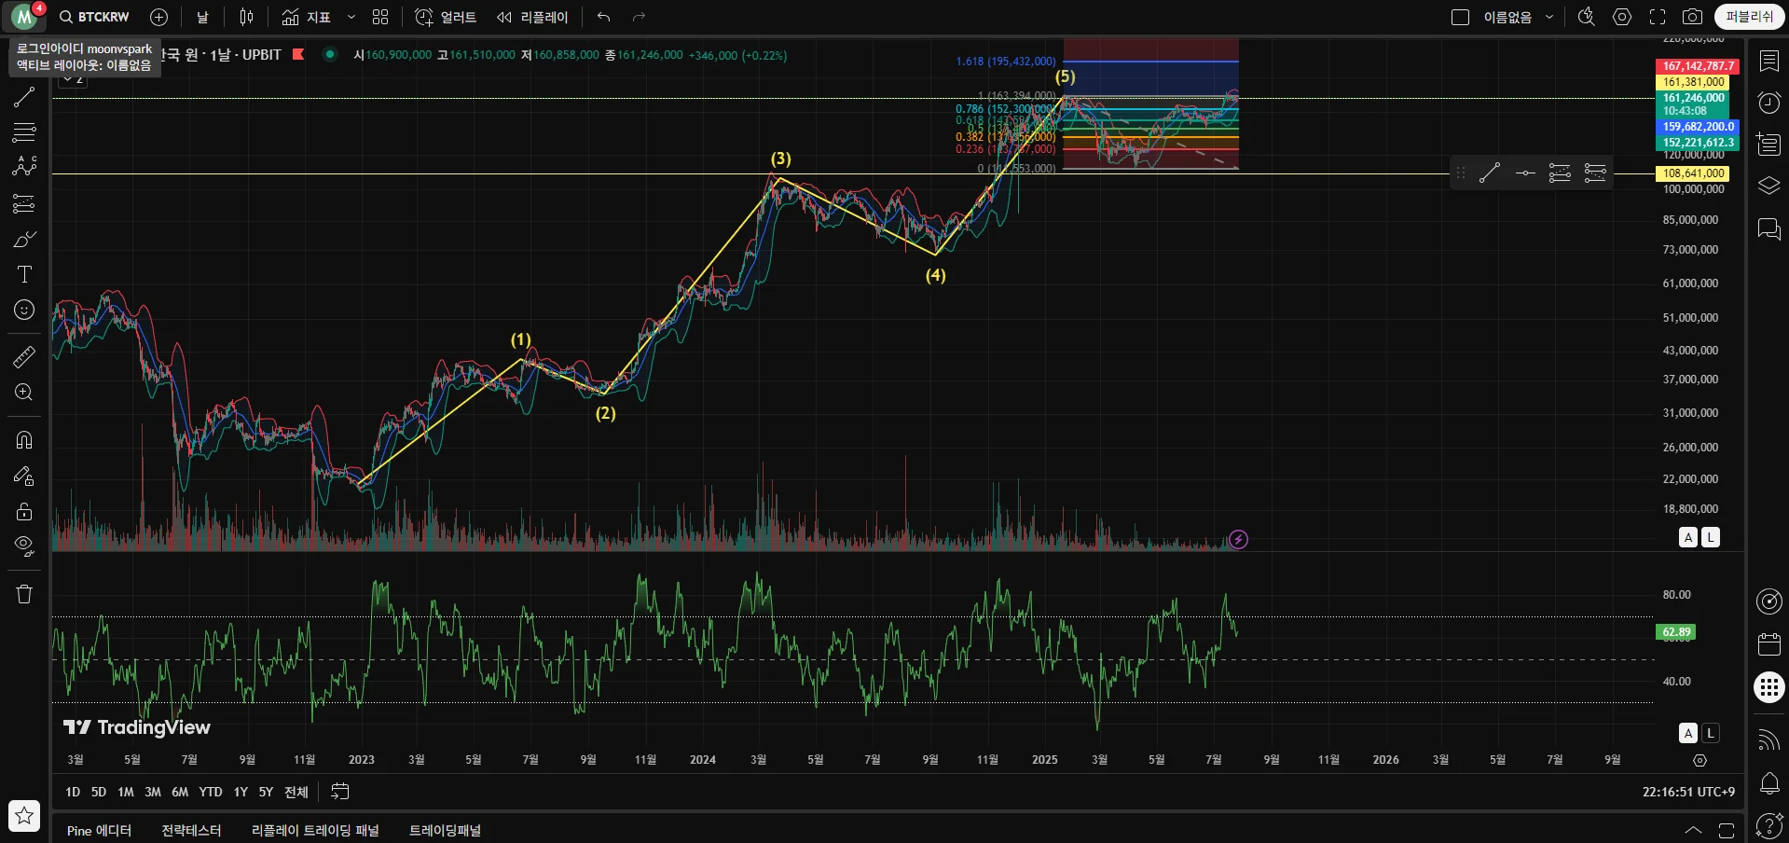1789x843 pixels.
Task: Expand the indicator templates dropdown arrow
Action: pyautogui.click(x=351, y=17)
